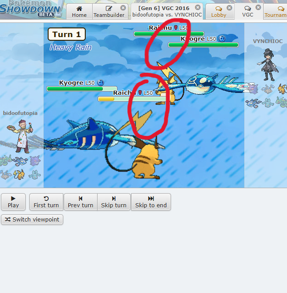Click Bronzong icon in bidoofutopia's team
This screenshot has height=293, width=287.
pos(34,174)
